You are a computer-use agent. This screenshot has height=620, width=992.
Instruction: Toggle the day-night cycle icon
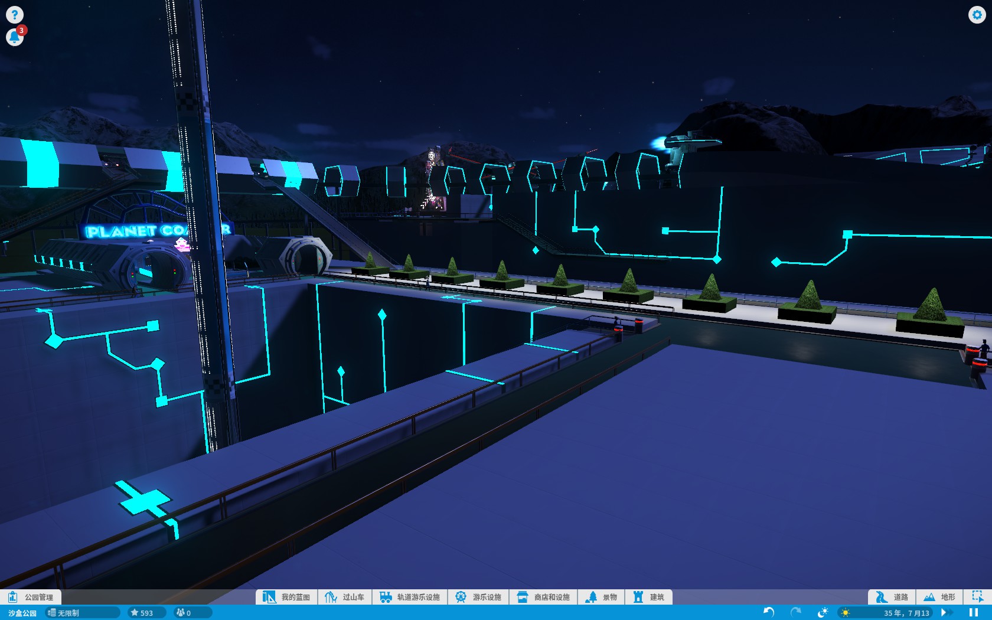[823, 612]
